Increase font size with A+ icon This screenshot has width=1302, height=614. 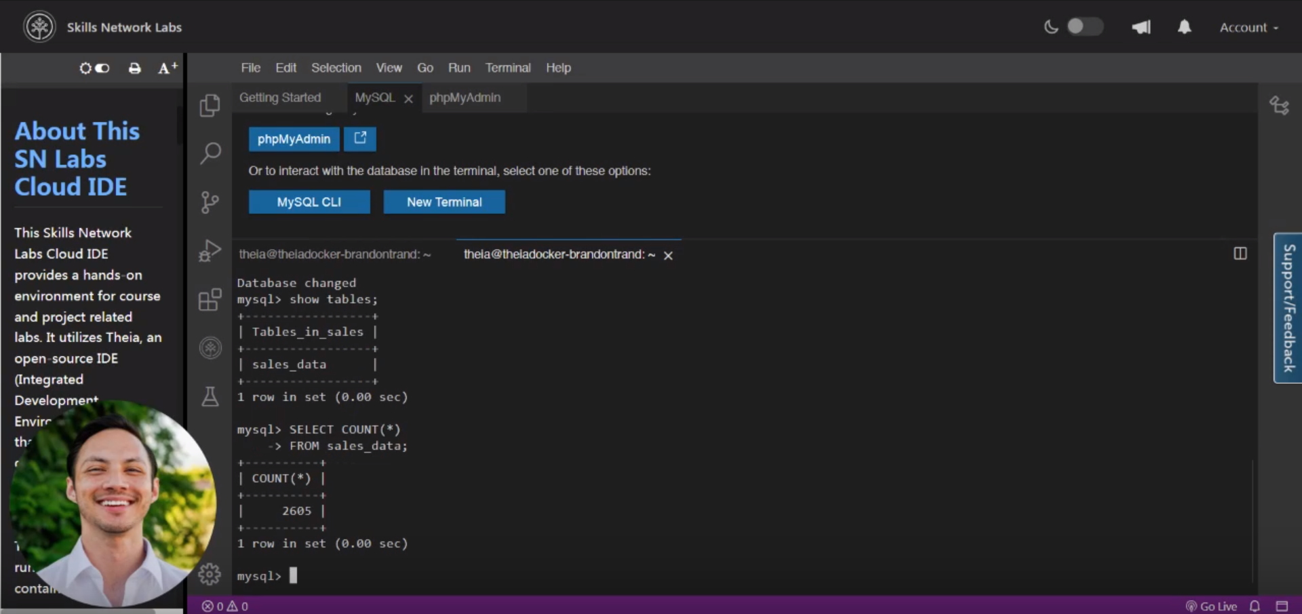tap(167, 68)
